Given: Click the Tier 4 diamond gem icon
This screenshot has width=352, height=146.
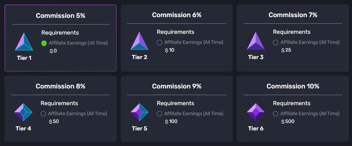Looking at the screenshot, I should (23, 112).
